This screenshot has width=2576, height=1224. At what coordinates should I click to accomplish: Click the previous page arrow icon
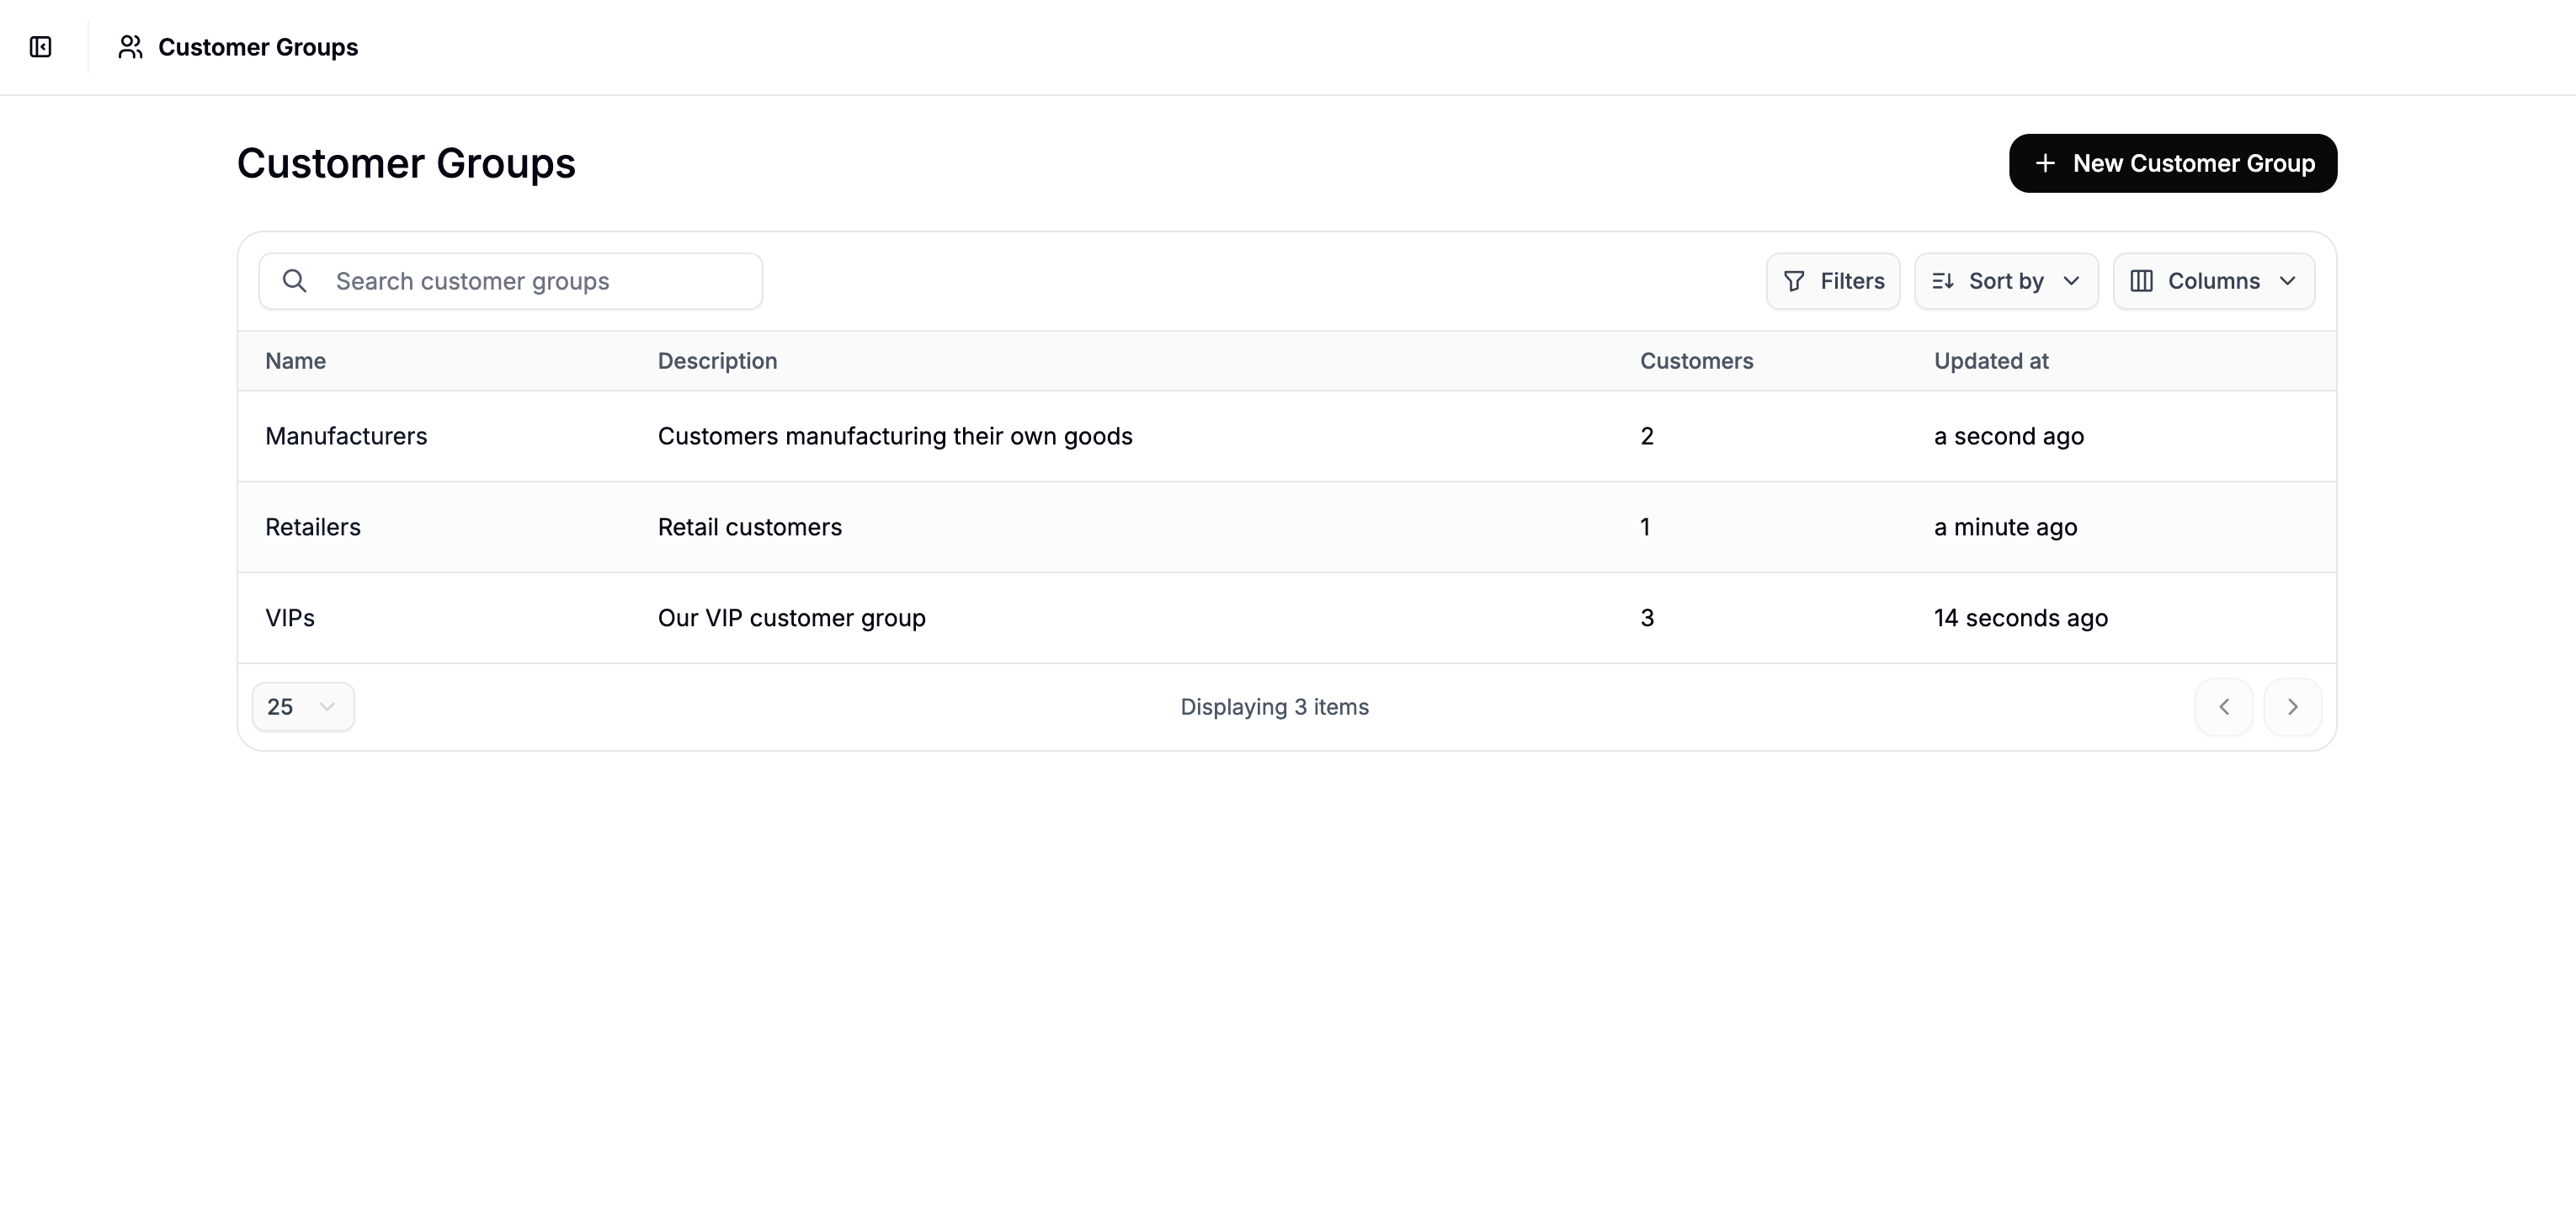(2224, 706)
